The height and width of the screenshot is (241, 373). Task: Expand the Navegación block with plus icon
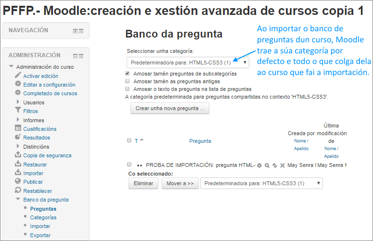(75, 31)
